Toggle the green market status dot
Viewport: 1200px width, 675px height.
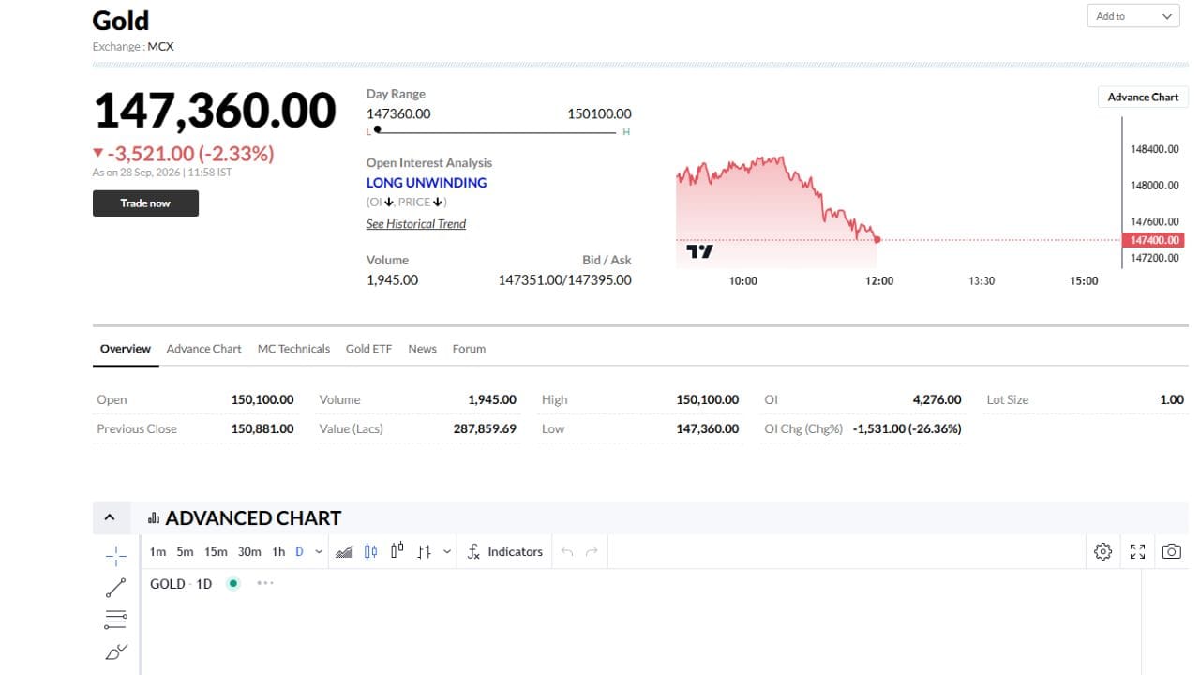[233, 583]
